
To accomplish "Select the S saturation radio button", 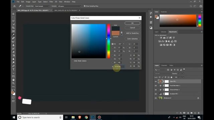I will point(112,48).
